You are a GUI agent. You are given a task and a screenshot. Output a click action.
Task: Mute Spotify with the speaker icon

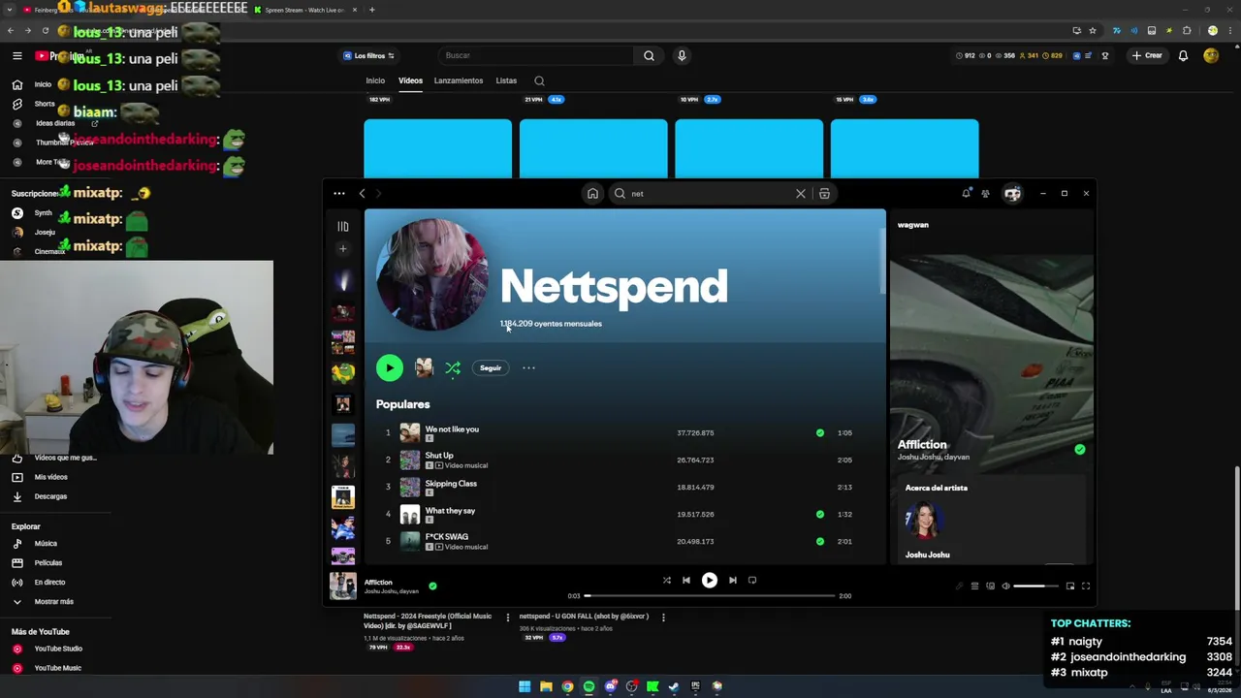pyautogui.click(x=1005, y=586)
